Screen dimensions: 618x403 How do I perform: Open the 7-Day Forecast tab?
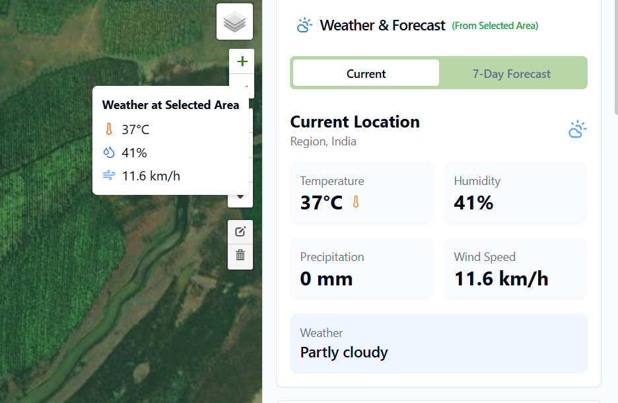(512, 73)
